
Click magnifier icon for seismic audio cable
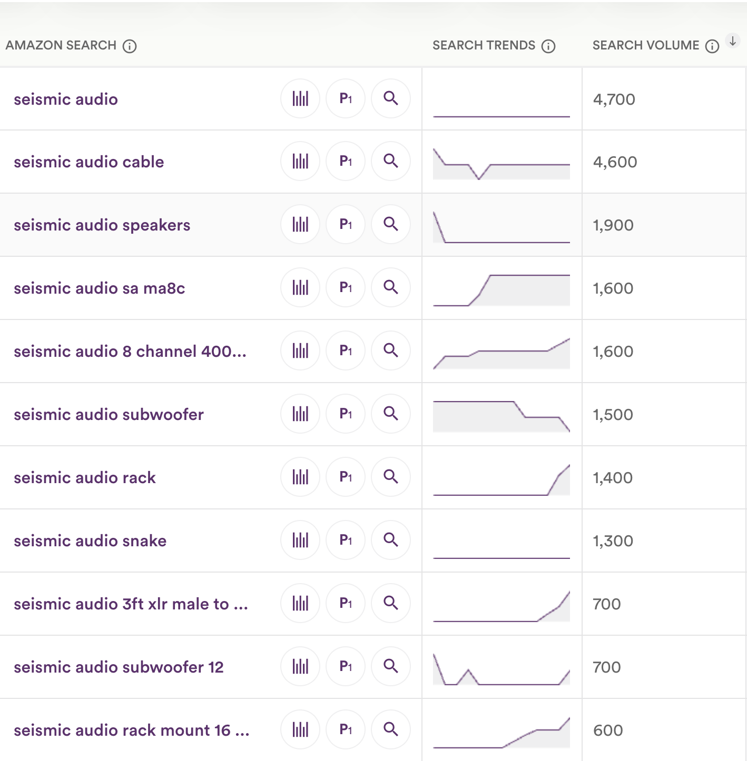(x=391, y=161)
